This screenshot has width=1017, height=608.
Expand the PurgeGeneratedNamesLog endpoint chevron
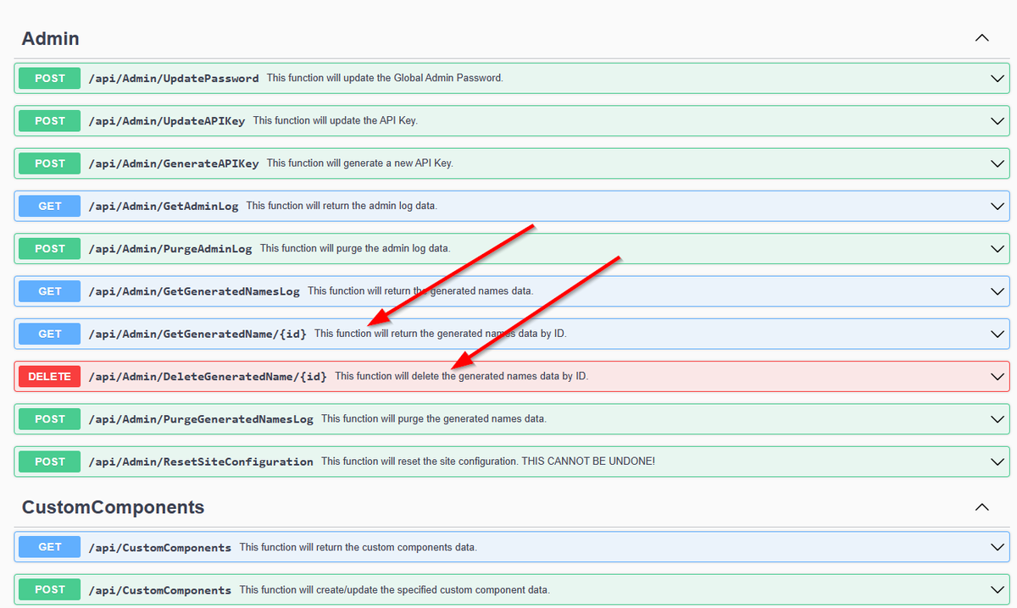coord(998,419)
